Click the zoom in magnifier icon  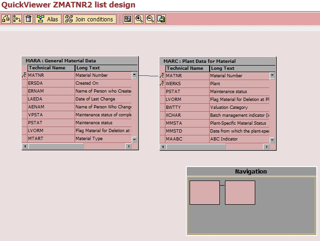(x=139, y=19)
